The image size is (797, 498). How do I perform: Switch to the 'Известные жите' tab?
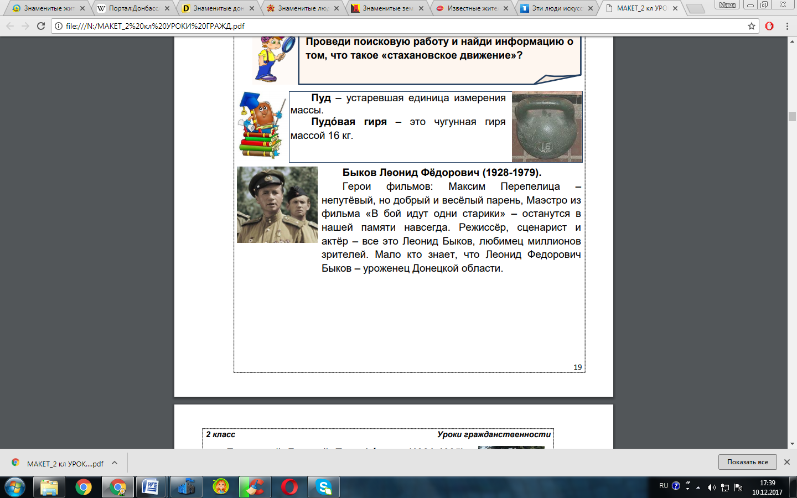472,8
